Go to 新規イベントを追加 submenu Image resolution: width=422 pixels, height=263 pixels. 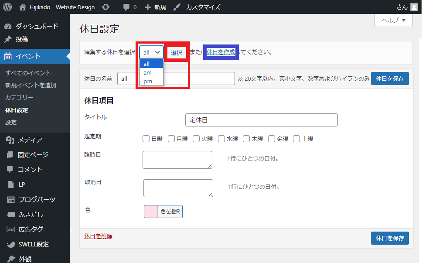point(31,85)
